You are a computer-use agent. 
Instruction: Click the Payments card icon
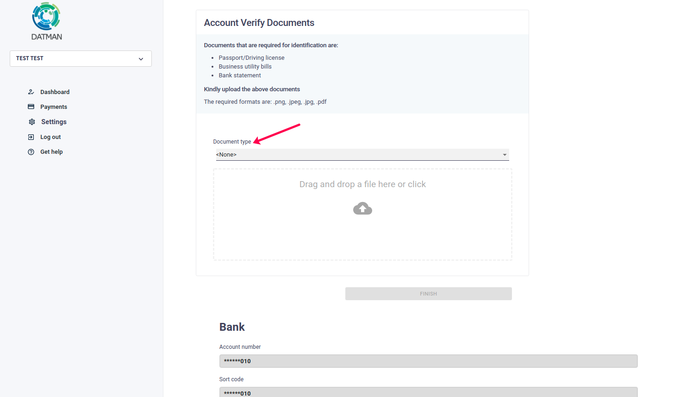coord(31,107)
